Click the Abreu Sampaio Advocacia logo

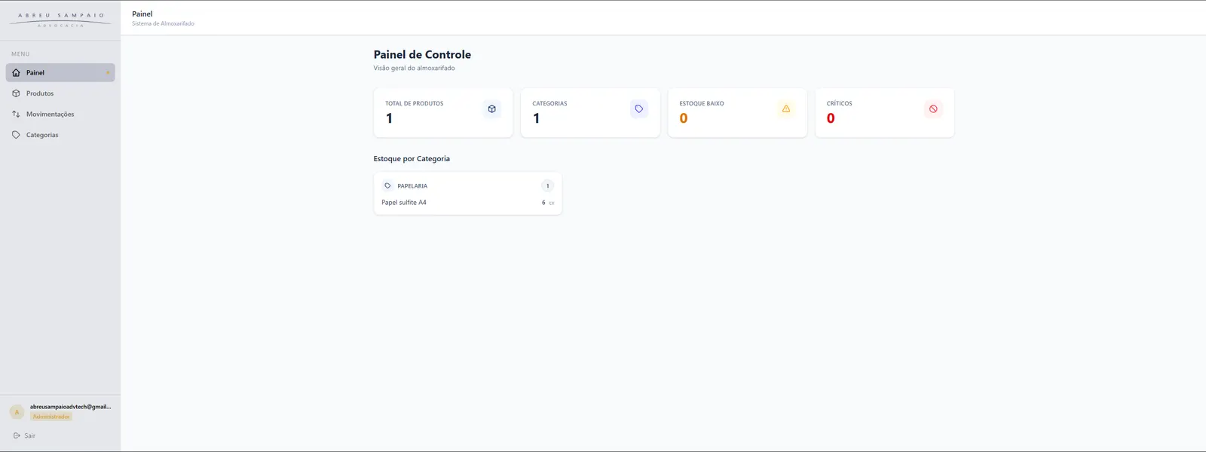point(61,20)
